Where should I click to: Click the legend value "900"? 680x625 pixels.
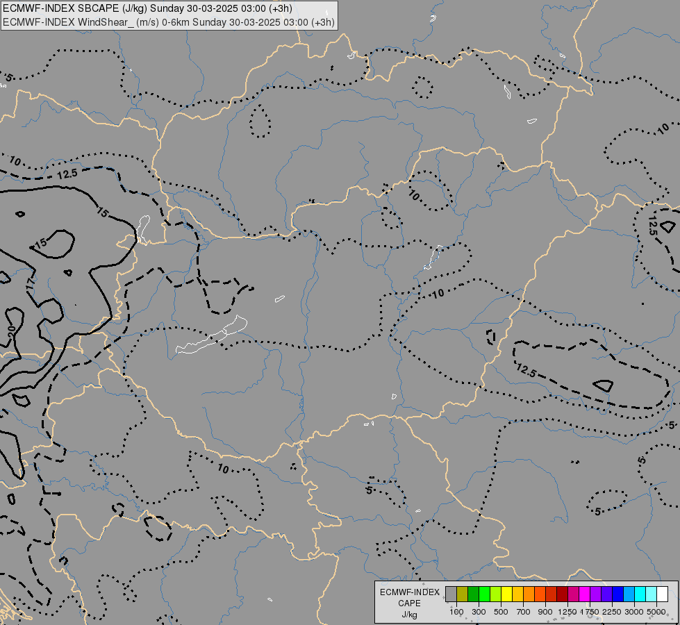(x=545, y=612)
